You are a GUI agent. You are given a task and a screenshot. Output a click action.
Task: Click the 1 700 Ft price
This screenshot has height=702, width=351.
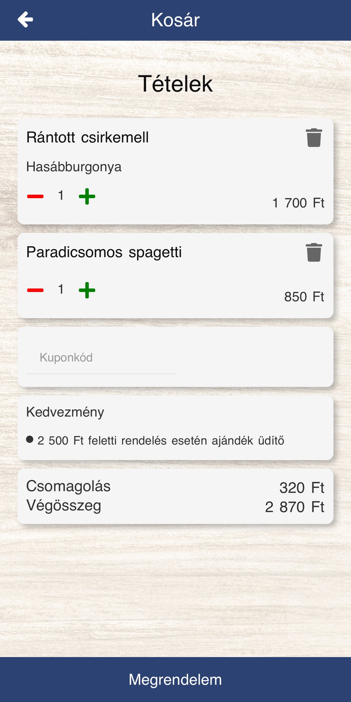pyautogui.click(x=298, y=203)
